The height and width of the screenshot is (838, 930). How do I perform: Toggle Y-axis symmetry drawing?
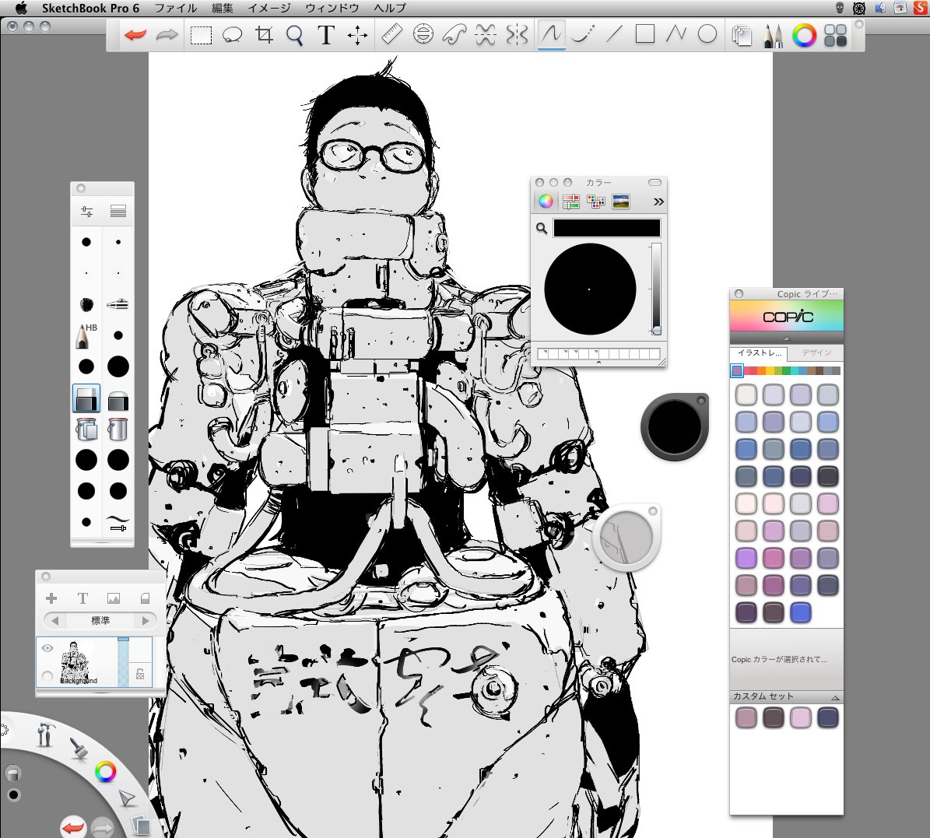518,35
